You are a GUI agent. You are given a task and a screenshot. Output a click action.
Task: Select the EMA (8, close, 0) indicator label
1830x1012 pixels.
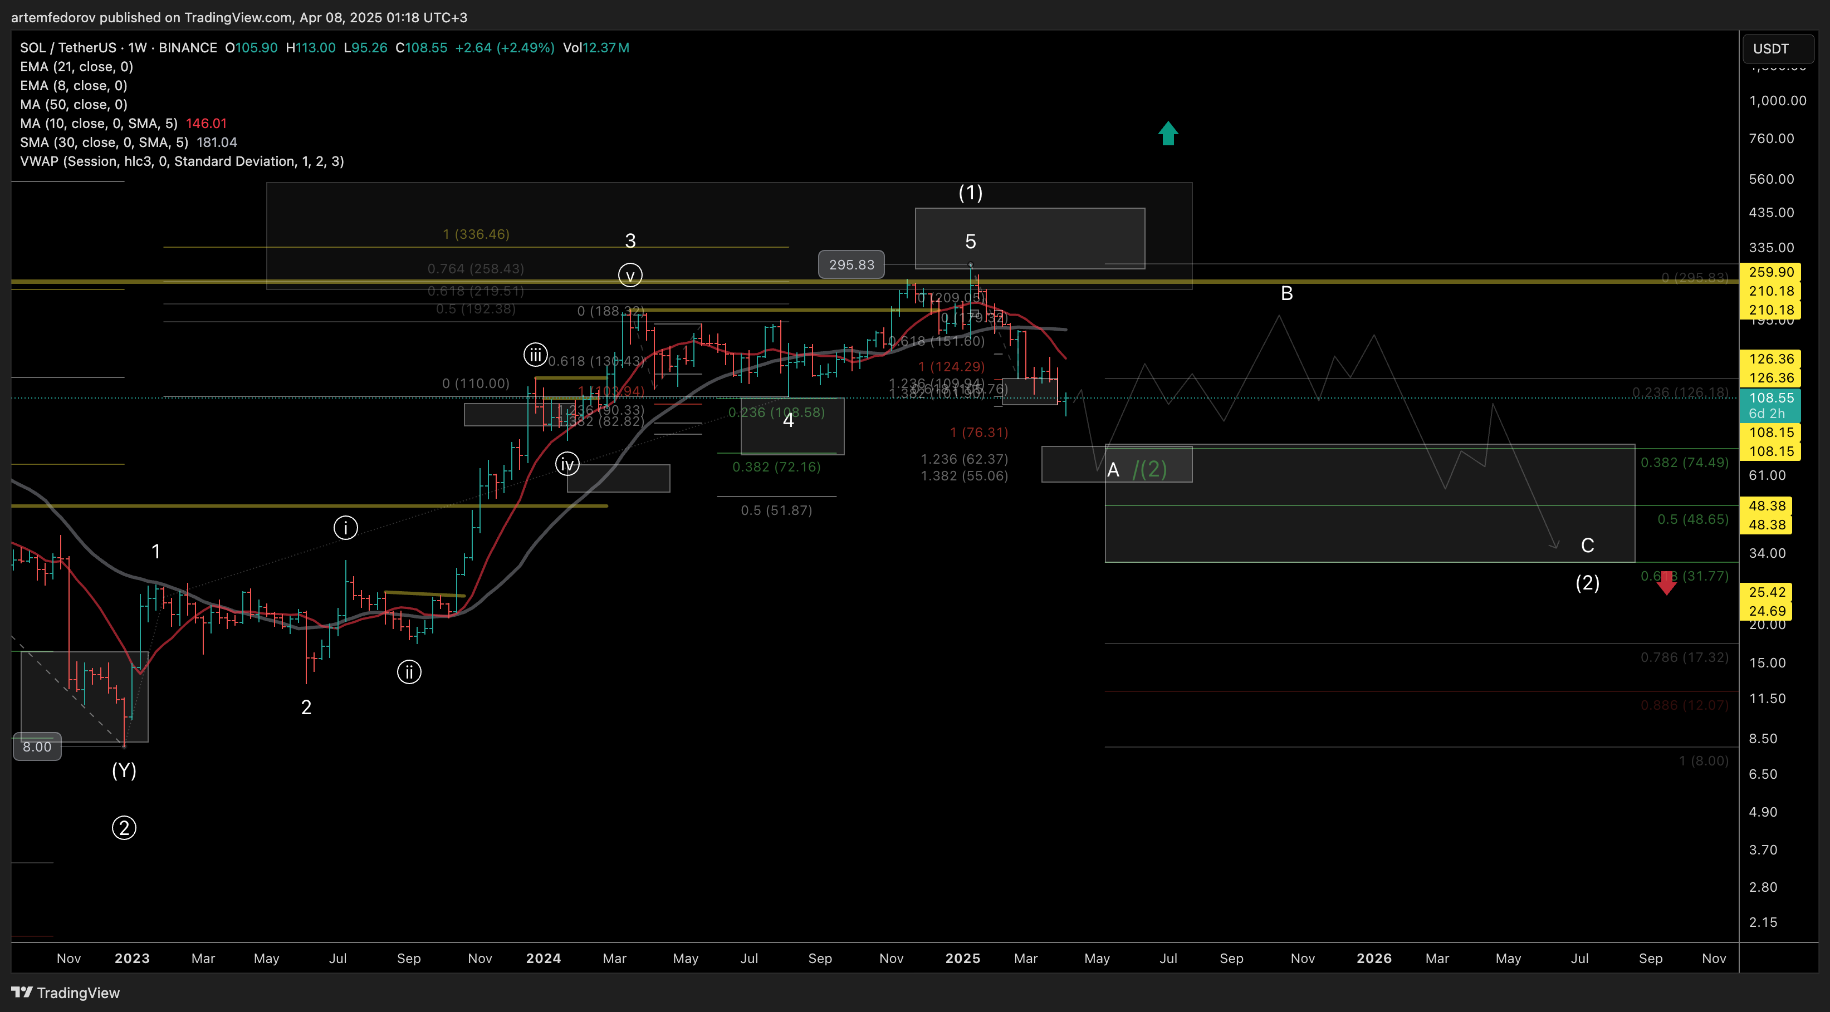(74, 85)
